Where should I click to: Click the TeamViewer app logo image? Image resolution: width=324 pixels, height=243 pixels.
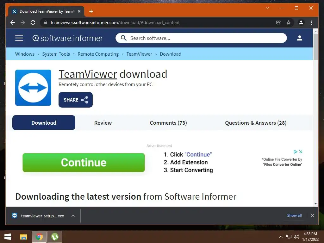(x=33, y=88)
